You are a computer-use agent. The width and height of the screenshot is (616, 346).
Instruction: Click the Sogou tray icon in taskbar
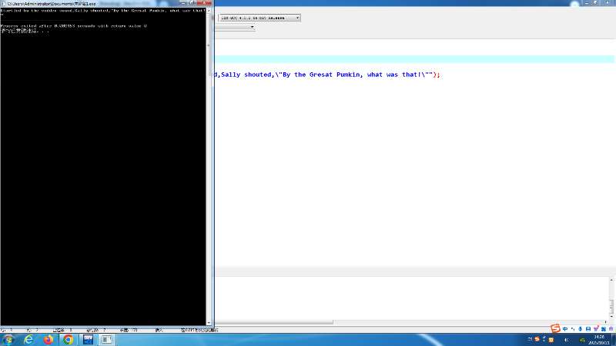537,339
